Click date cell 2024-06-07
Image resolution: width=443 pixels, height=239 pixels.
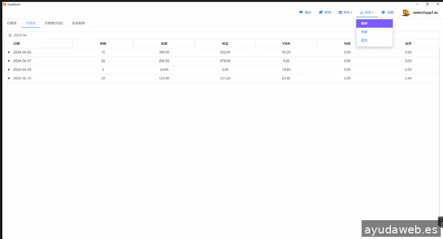tap(22, 61)
